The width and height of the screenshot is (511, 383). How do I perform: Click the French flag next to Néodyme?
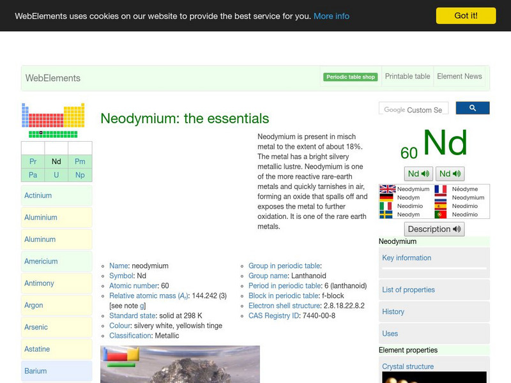point(439,189)
